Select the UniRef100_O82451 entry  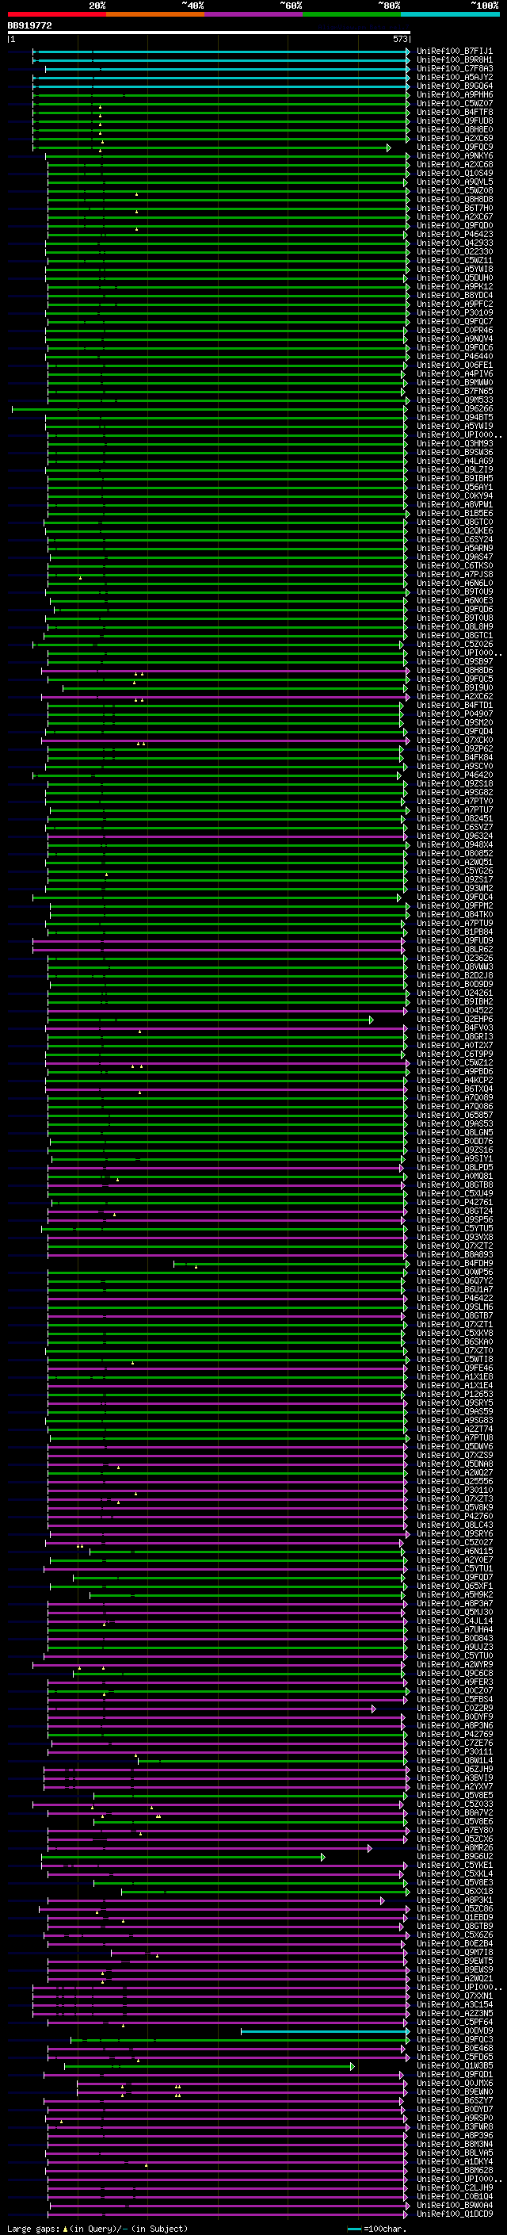(455, 818)
